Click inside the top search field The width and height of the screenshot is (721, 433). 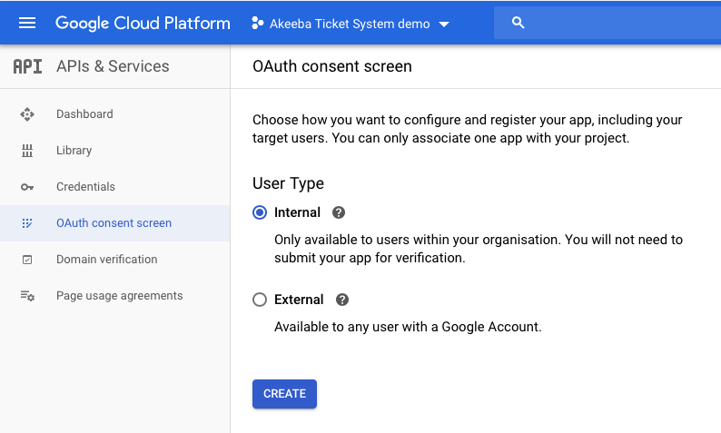coord(617,23)
